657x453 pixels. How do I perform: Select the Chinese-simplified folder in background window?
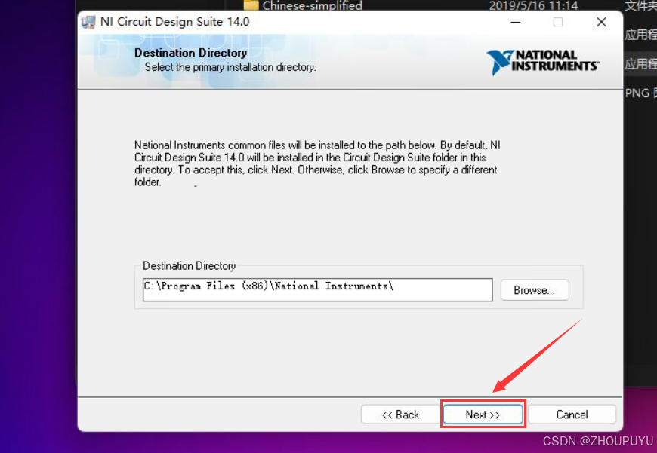pos(312,5)
